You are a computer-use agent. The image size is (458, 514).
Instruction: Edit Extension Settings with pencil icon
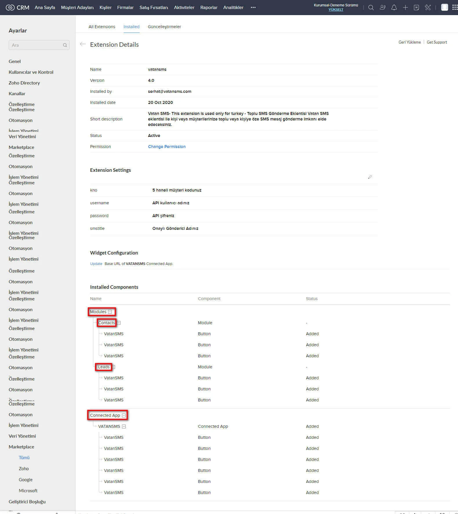pyautogui.click(x=370, y=177)
